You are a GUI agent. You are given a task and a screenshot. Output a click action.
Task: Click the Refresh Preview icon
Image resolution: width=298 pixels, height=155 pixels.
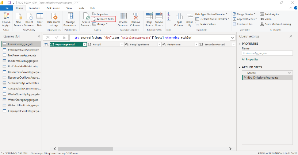[86, 16]
